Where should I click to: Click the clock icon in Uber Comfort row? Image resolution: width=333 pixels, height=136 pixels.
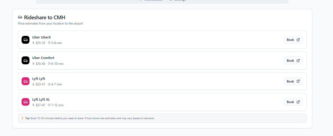point(49,64)
